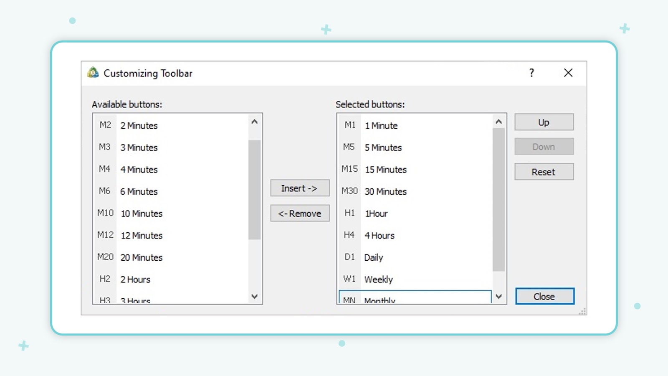Click the Selected buttons scrollbar thumb
This screenshot has height=376, width=668.
point(498,200)
